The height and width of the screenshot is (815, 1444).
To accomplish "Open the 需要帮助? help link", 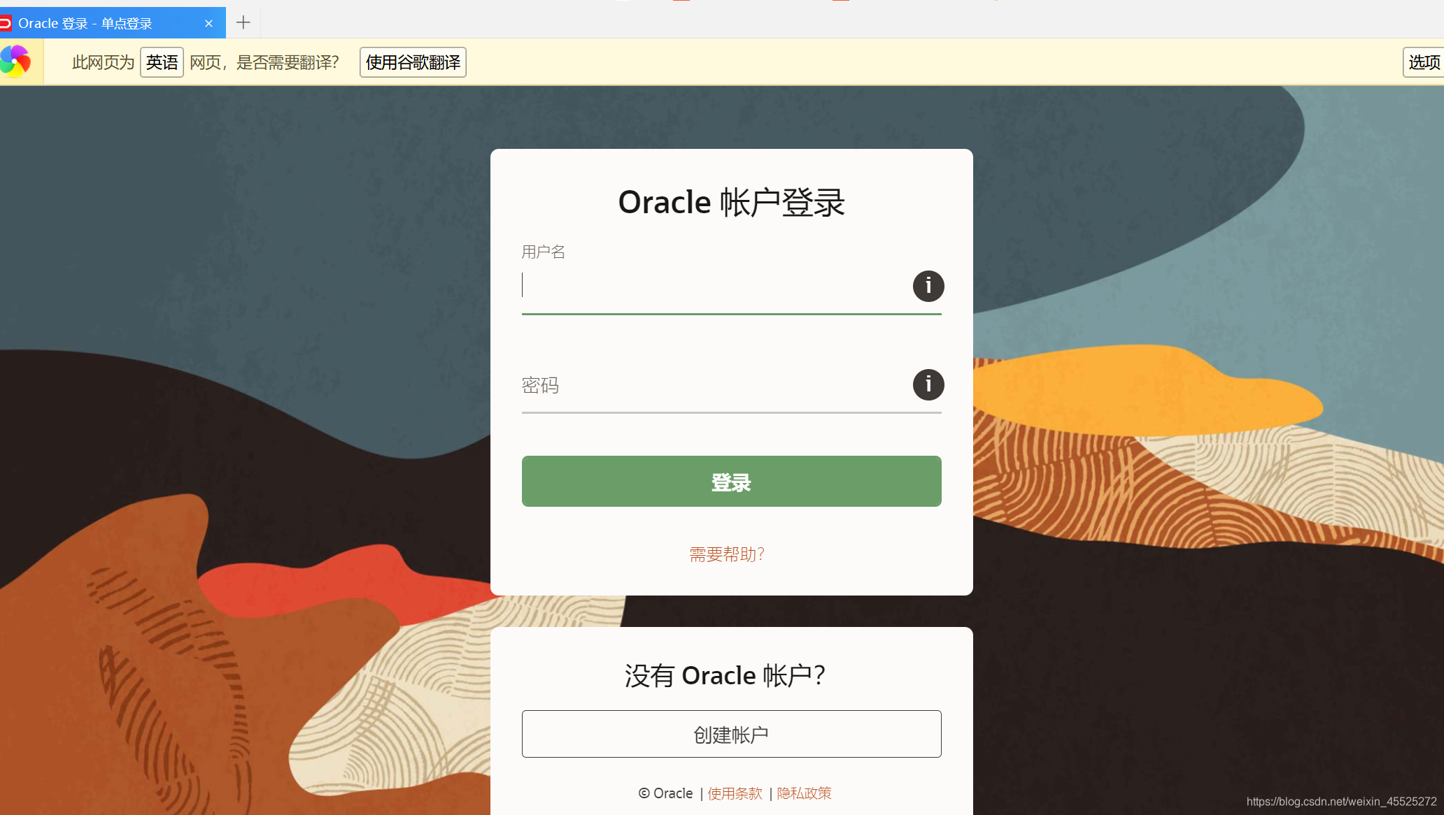I will click(x=727, y=554).
